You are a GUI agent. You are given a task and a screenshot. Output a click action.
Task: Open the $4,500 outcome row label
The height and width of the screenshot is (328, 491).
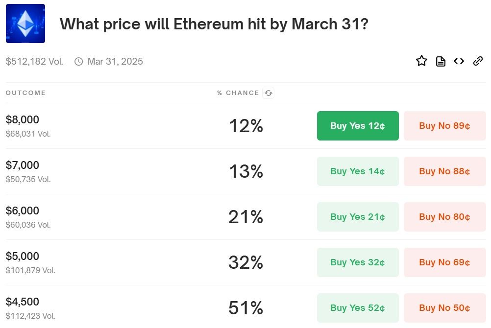coord(23,302)
